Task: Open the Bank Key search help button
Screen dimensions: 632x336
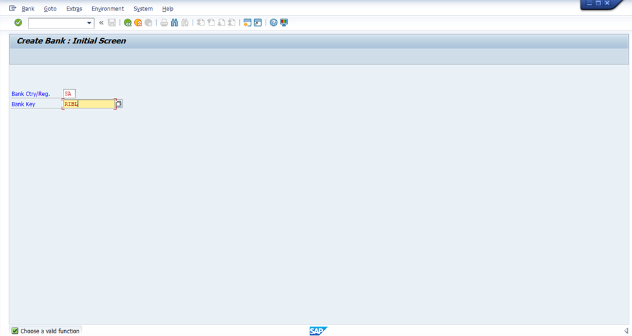Action: (119, 104)
